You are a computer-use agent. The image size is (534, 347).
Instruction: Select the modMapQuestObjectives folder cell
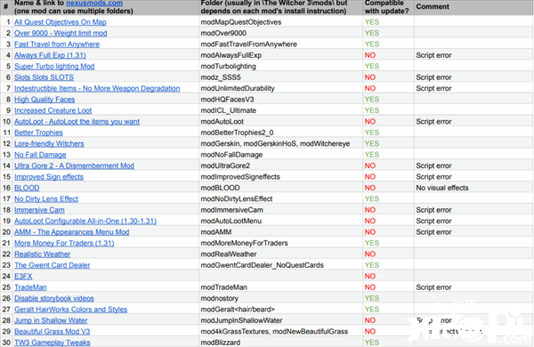tap(281, 22)
